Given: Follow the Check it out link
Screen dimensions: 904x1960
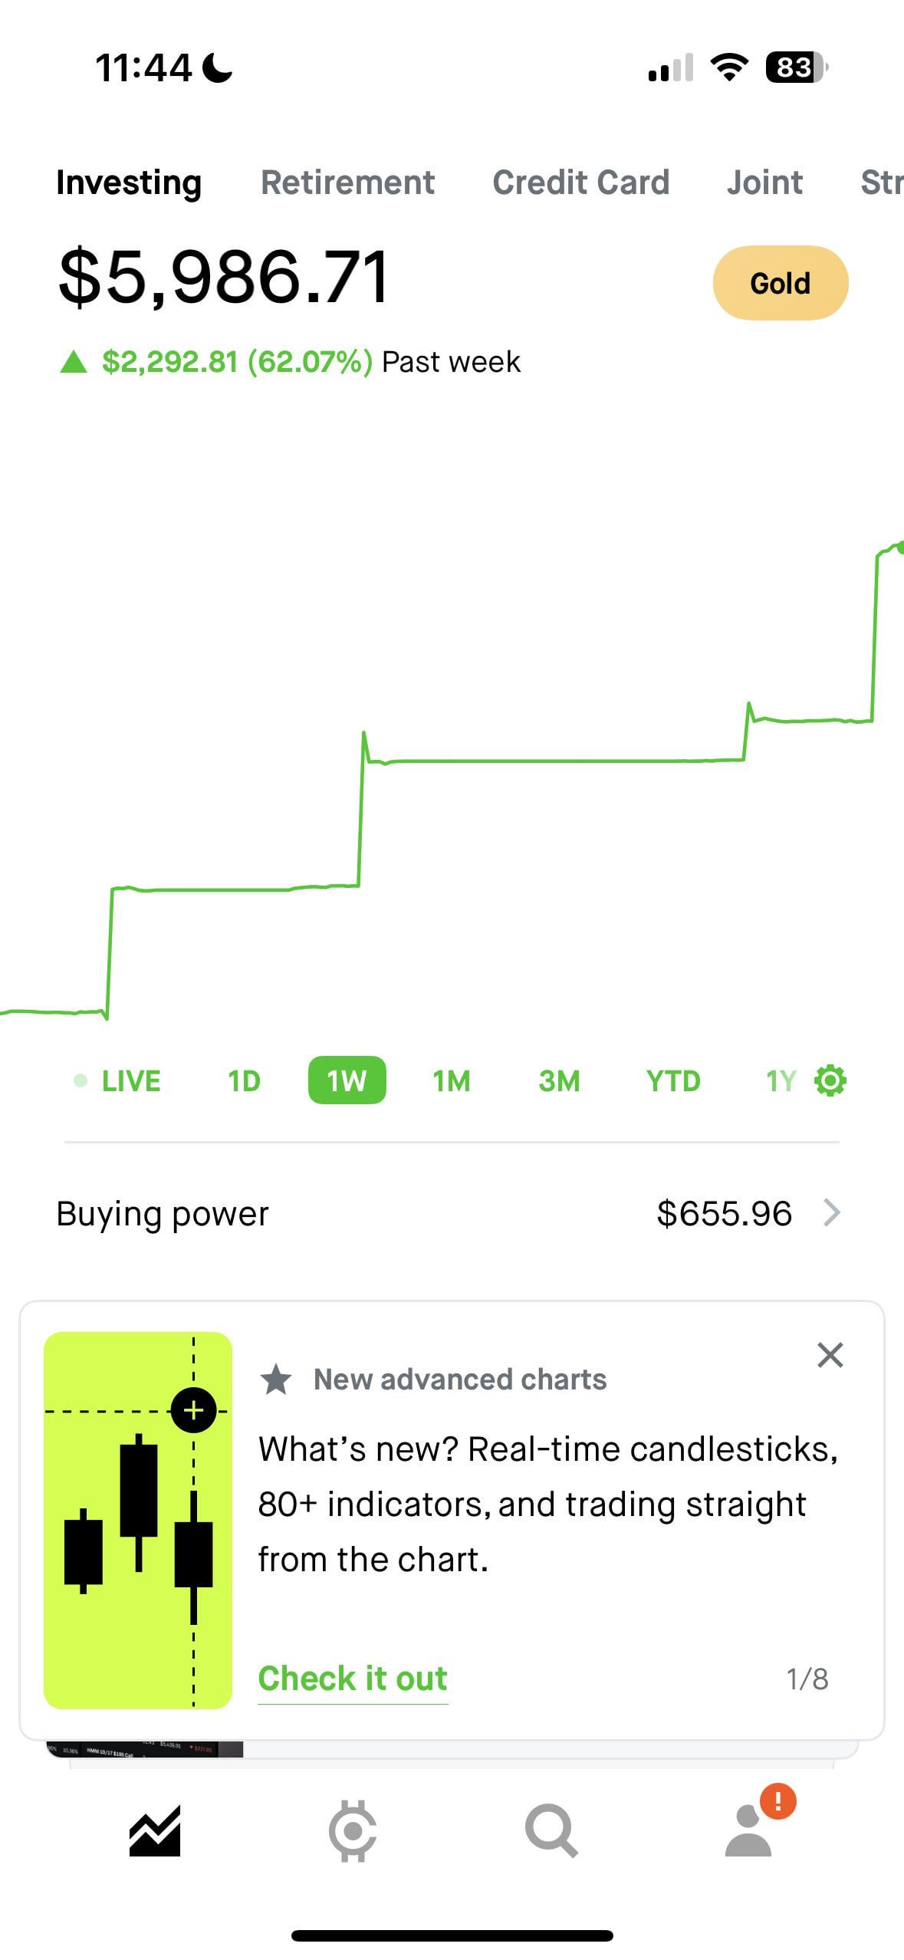Looking at the screenshot, I should click(353, 1678).
